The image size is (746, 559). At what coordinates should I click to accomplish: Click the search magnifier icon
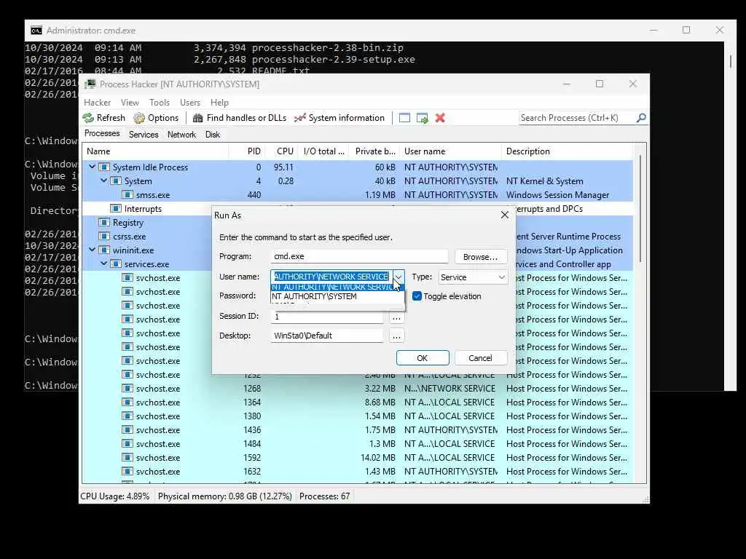[x=641, y=117]
